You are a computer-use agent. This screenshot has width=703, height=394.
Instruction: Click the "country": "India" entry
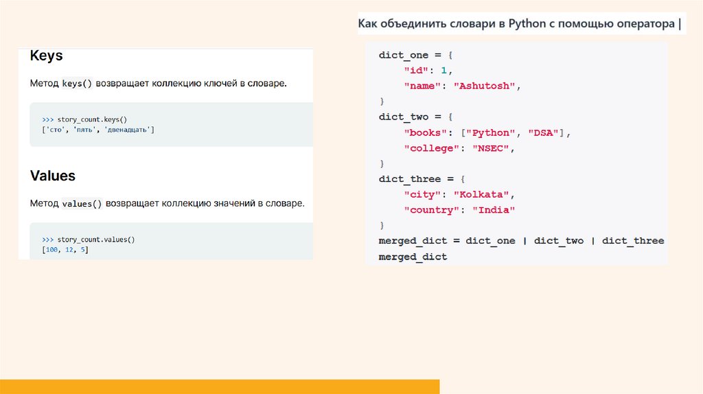tap(459, 210)
